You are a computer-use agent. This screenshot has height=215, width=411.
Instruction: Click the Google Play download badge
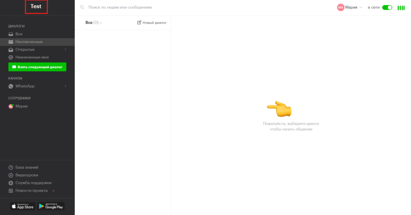51,206
